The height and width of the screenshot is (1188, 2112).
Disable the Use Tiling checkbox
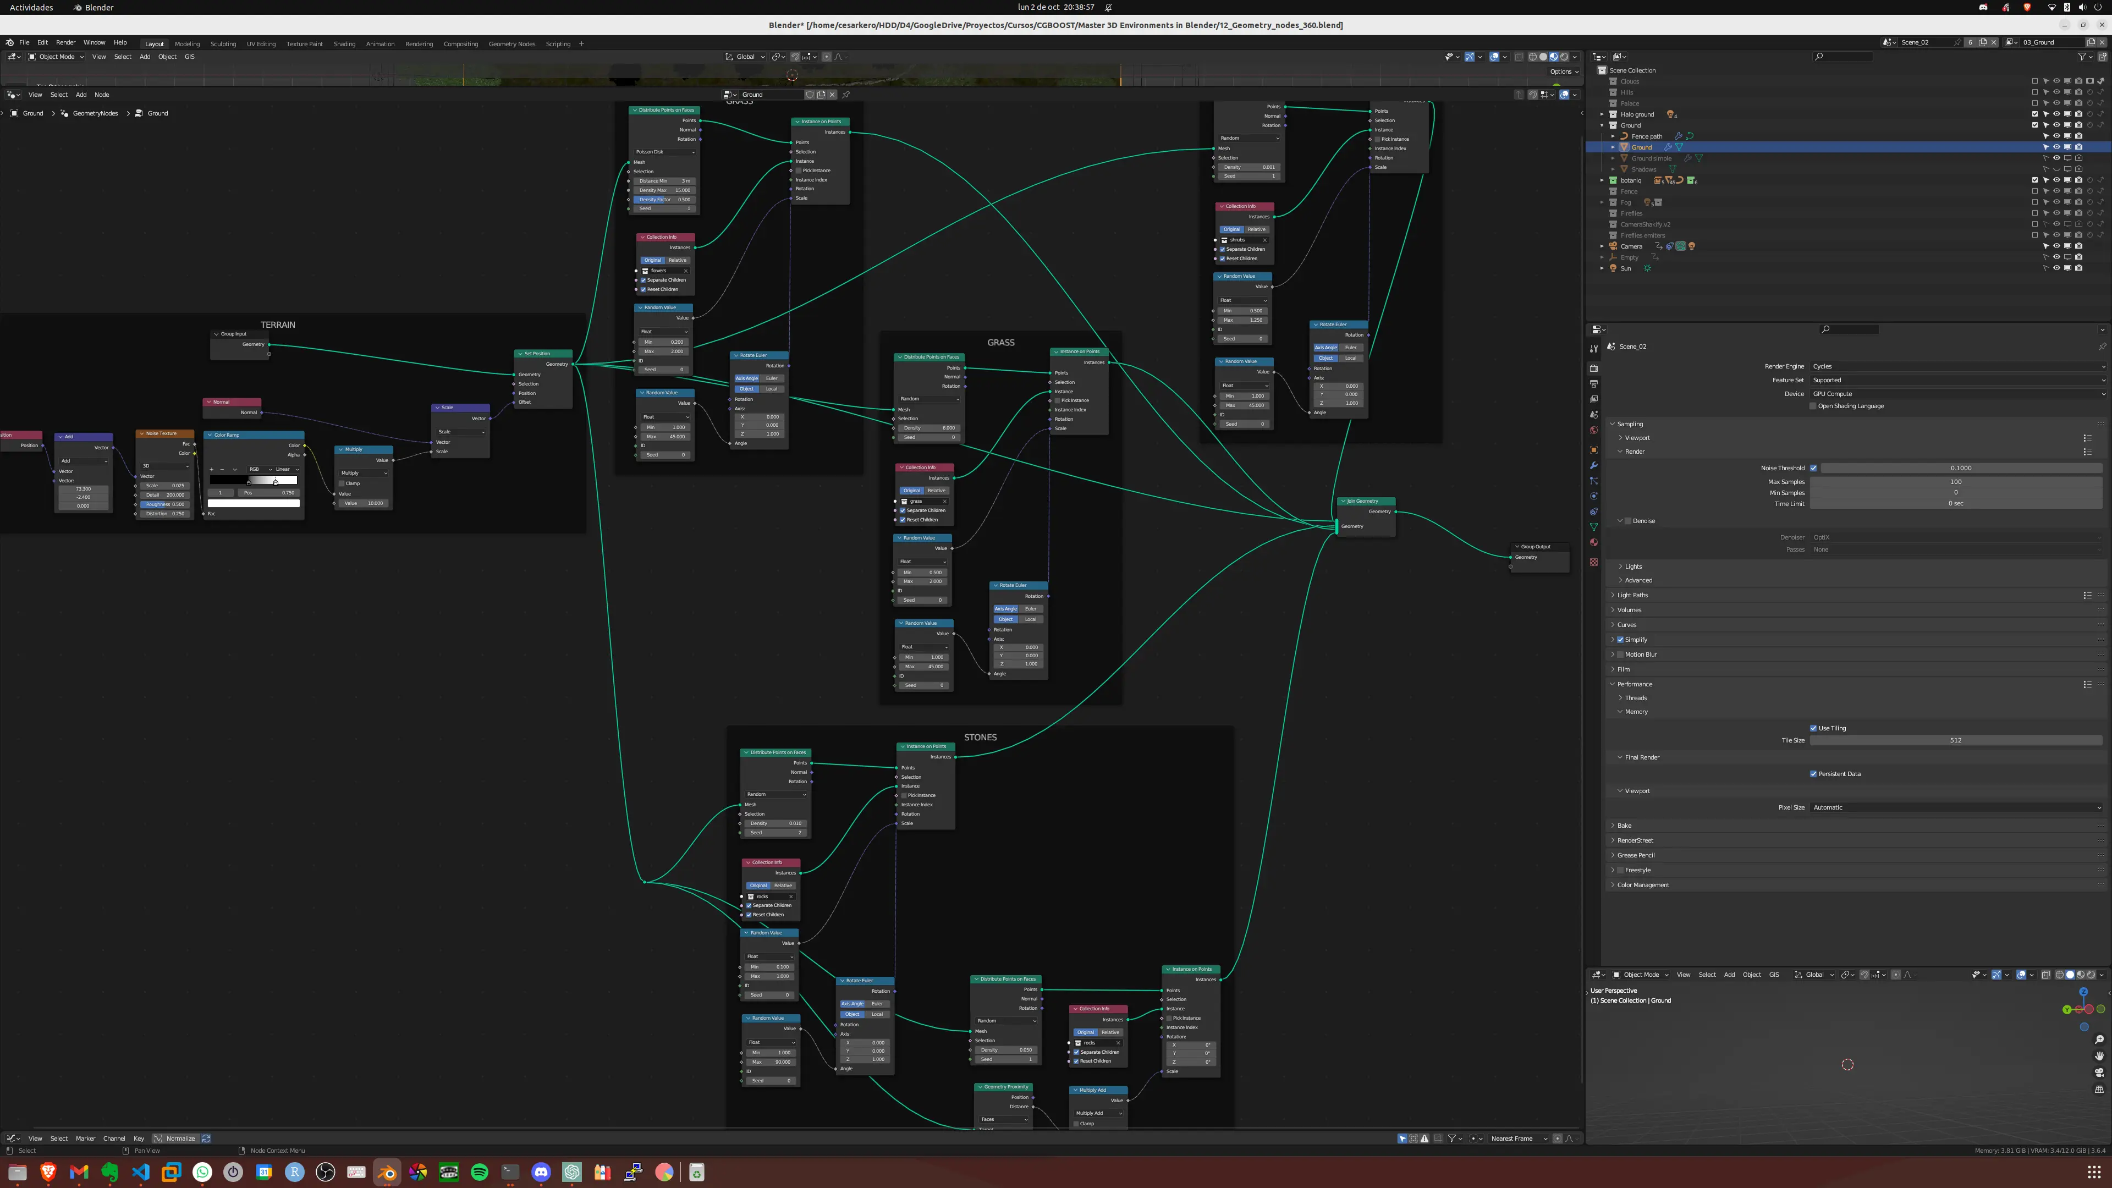1813,728
